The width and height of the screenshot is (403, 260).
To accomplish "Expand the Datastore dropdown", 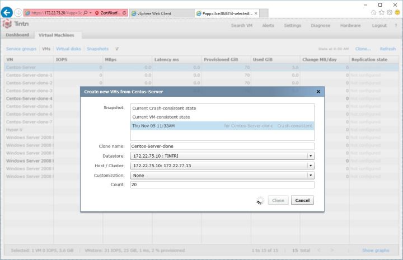I will [311, 155].
